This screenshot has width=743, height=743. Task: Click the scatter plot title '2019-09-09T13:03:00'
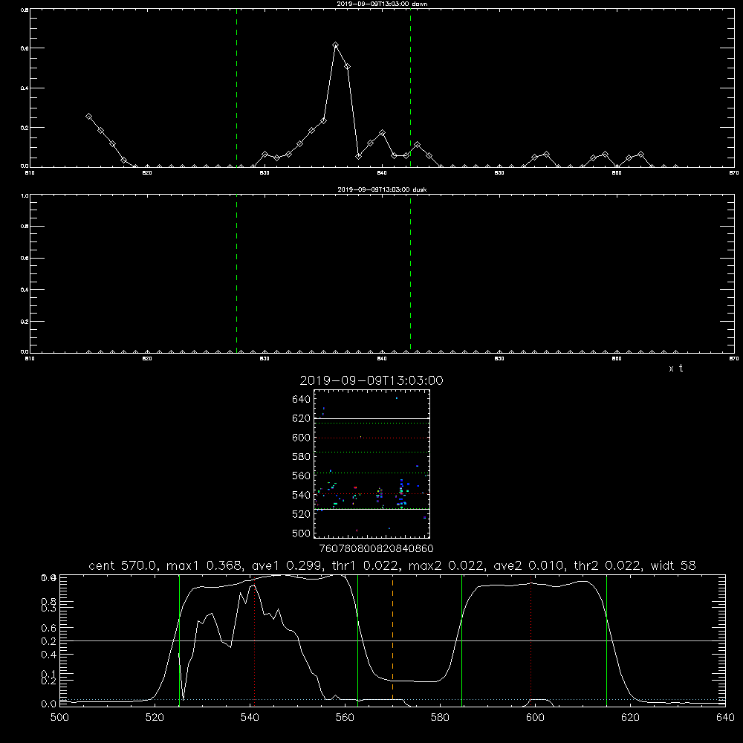pos(371,380)
